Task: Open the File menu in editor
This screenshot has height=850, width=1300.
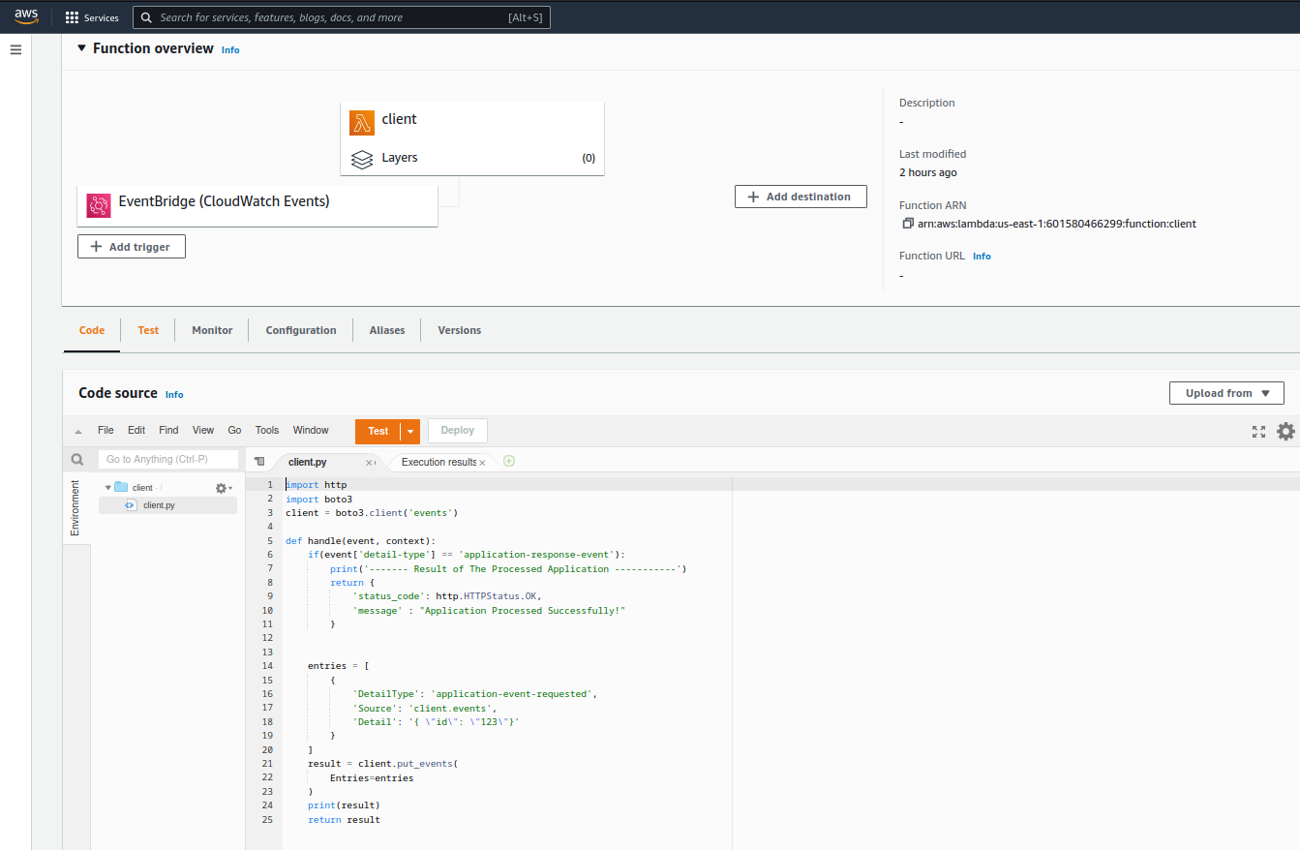Action: point(106,431)
